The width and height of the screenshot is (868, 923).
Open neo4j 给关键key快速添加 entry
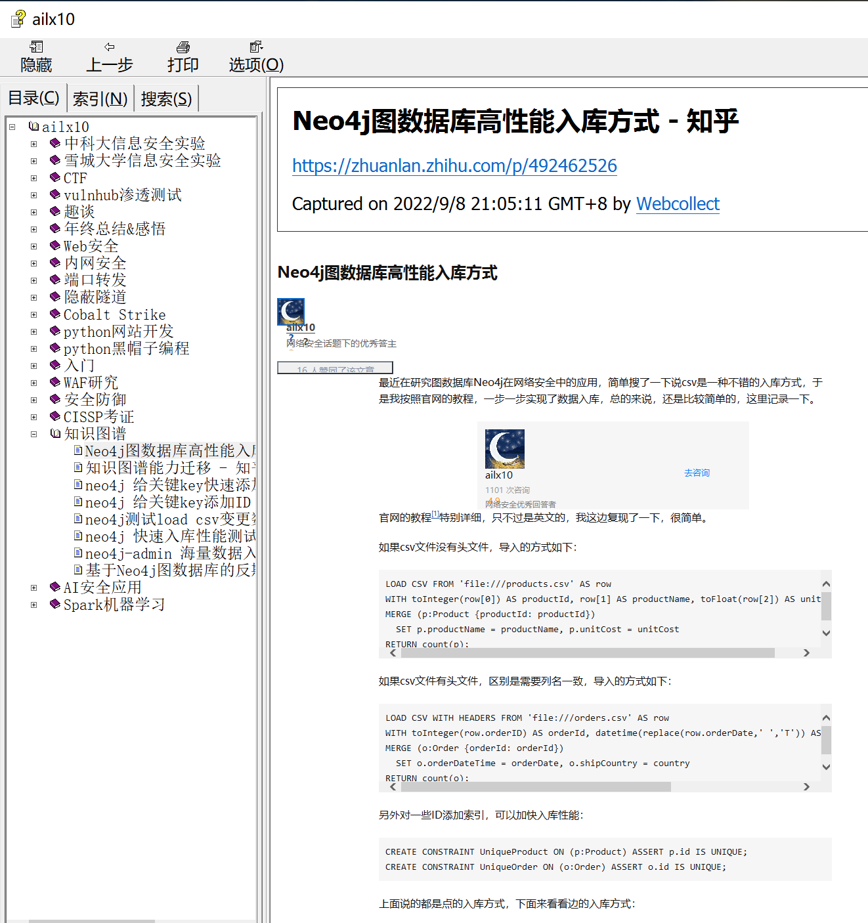pos(170,485)
